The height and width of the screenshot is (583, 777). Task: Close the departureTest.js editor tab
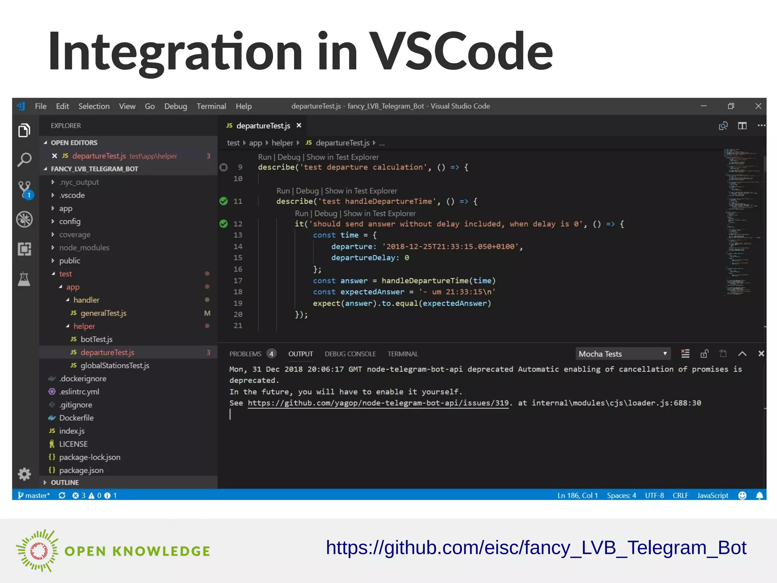pos(299,125)
